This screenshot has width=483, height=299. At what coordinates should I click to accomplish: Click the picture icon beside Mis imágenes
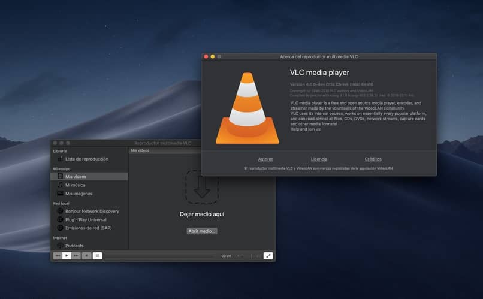click(60, 194)
